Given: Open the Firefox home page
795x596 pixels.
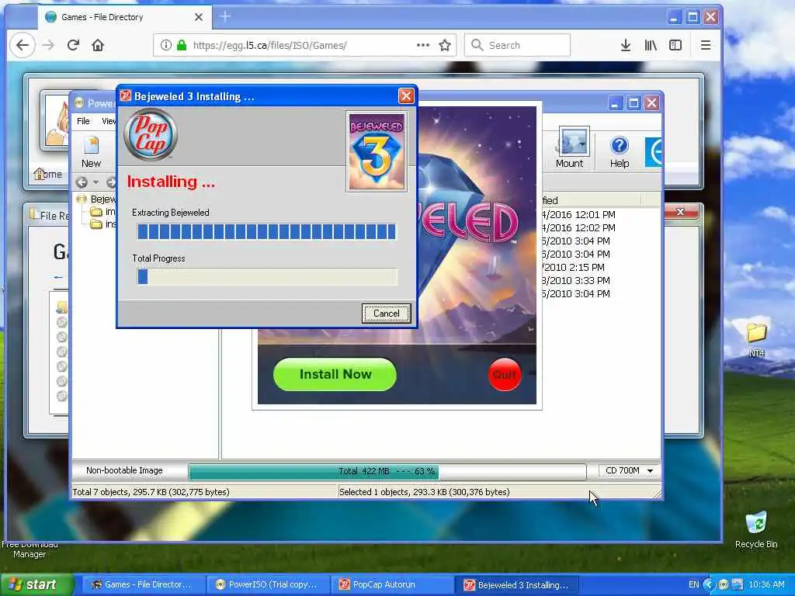Looking at the screenshot, I should pyautogui.click(x=98, y=45).
